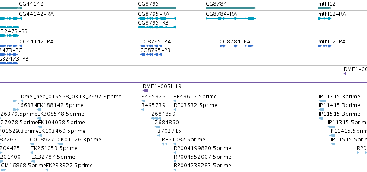Viewport: 367px width, 172px height.
Task: Select the RE61082.5prime EST glyph
Action: [x=169, y=144]
